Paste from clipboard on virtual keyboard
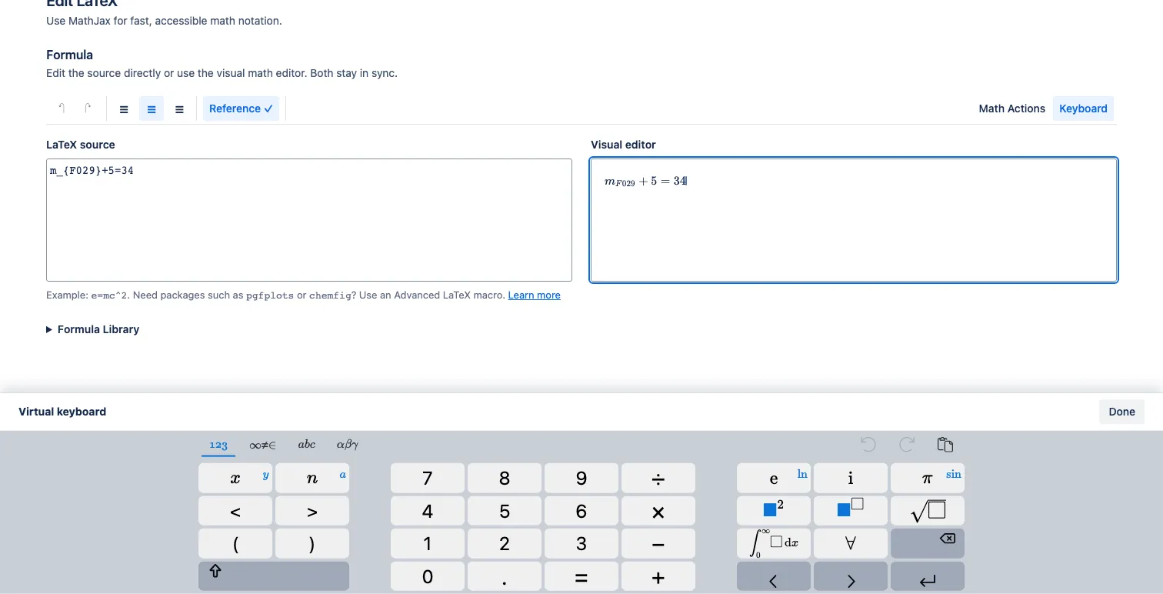Screen dimensions: 1163x594 click(x=945, y=445)
